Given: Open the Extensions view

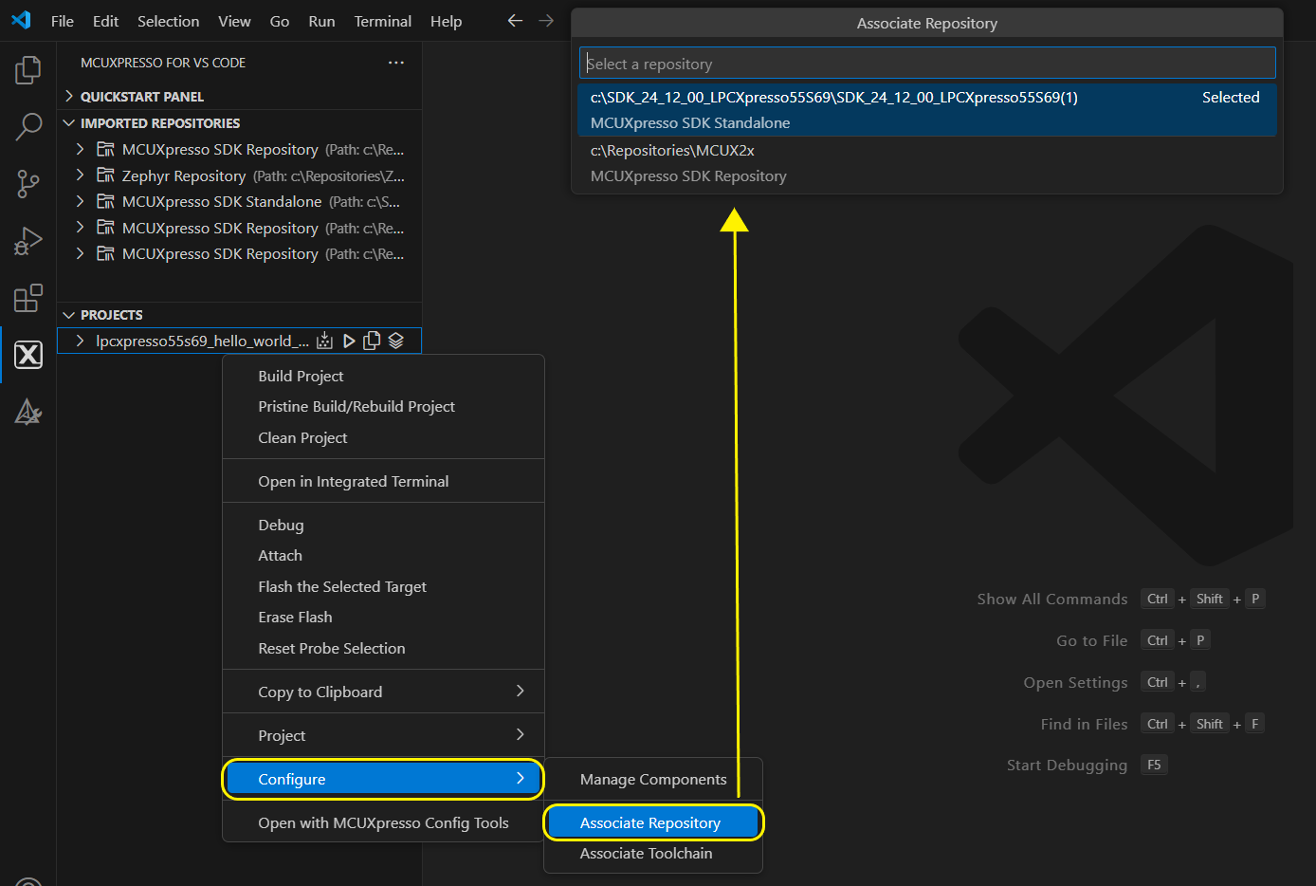Looking at the screenshot, I should [28, 298].
